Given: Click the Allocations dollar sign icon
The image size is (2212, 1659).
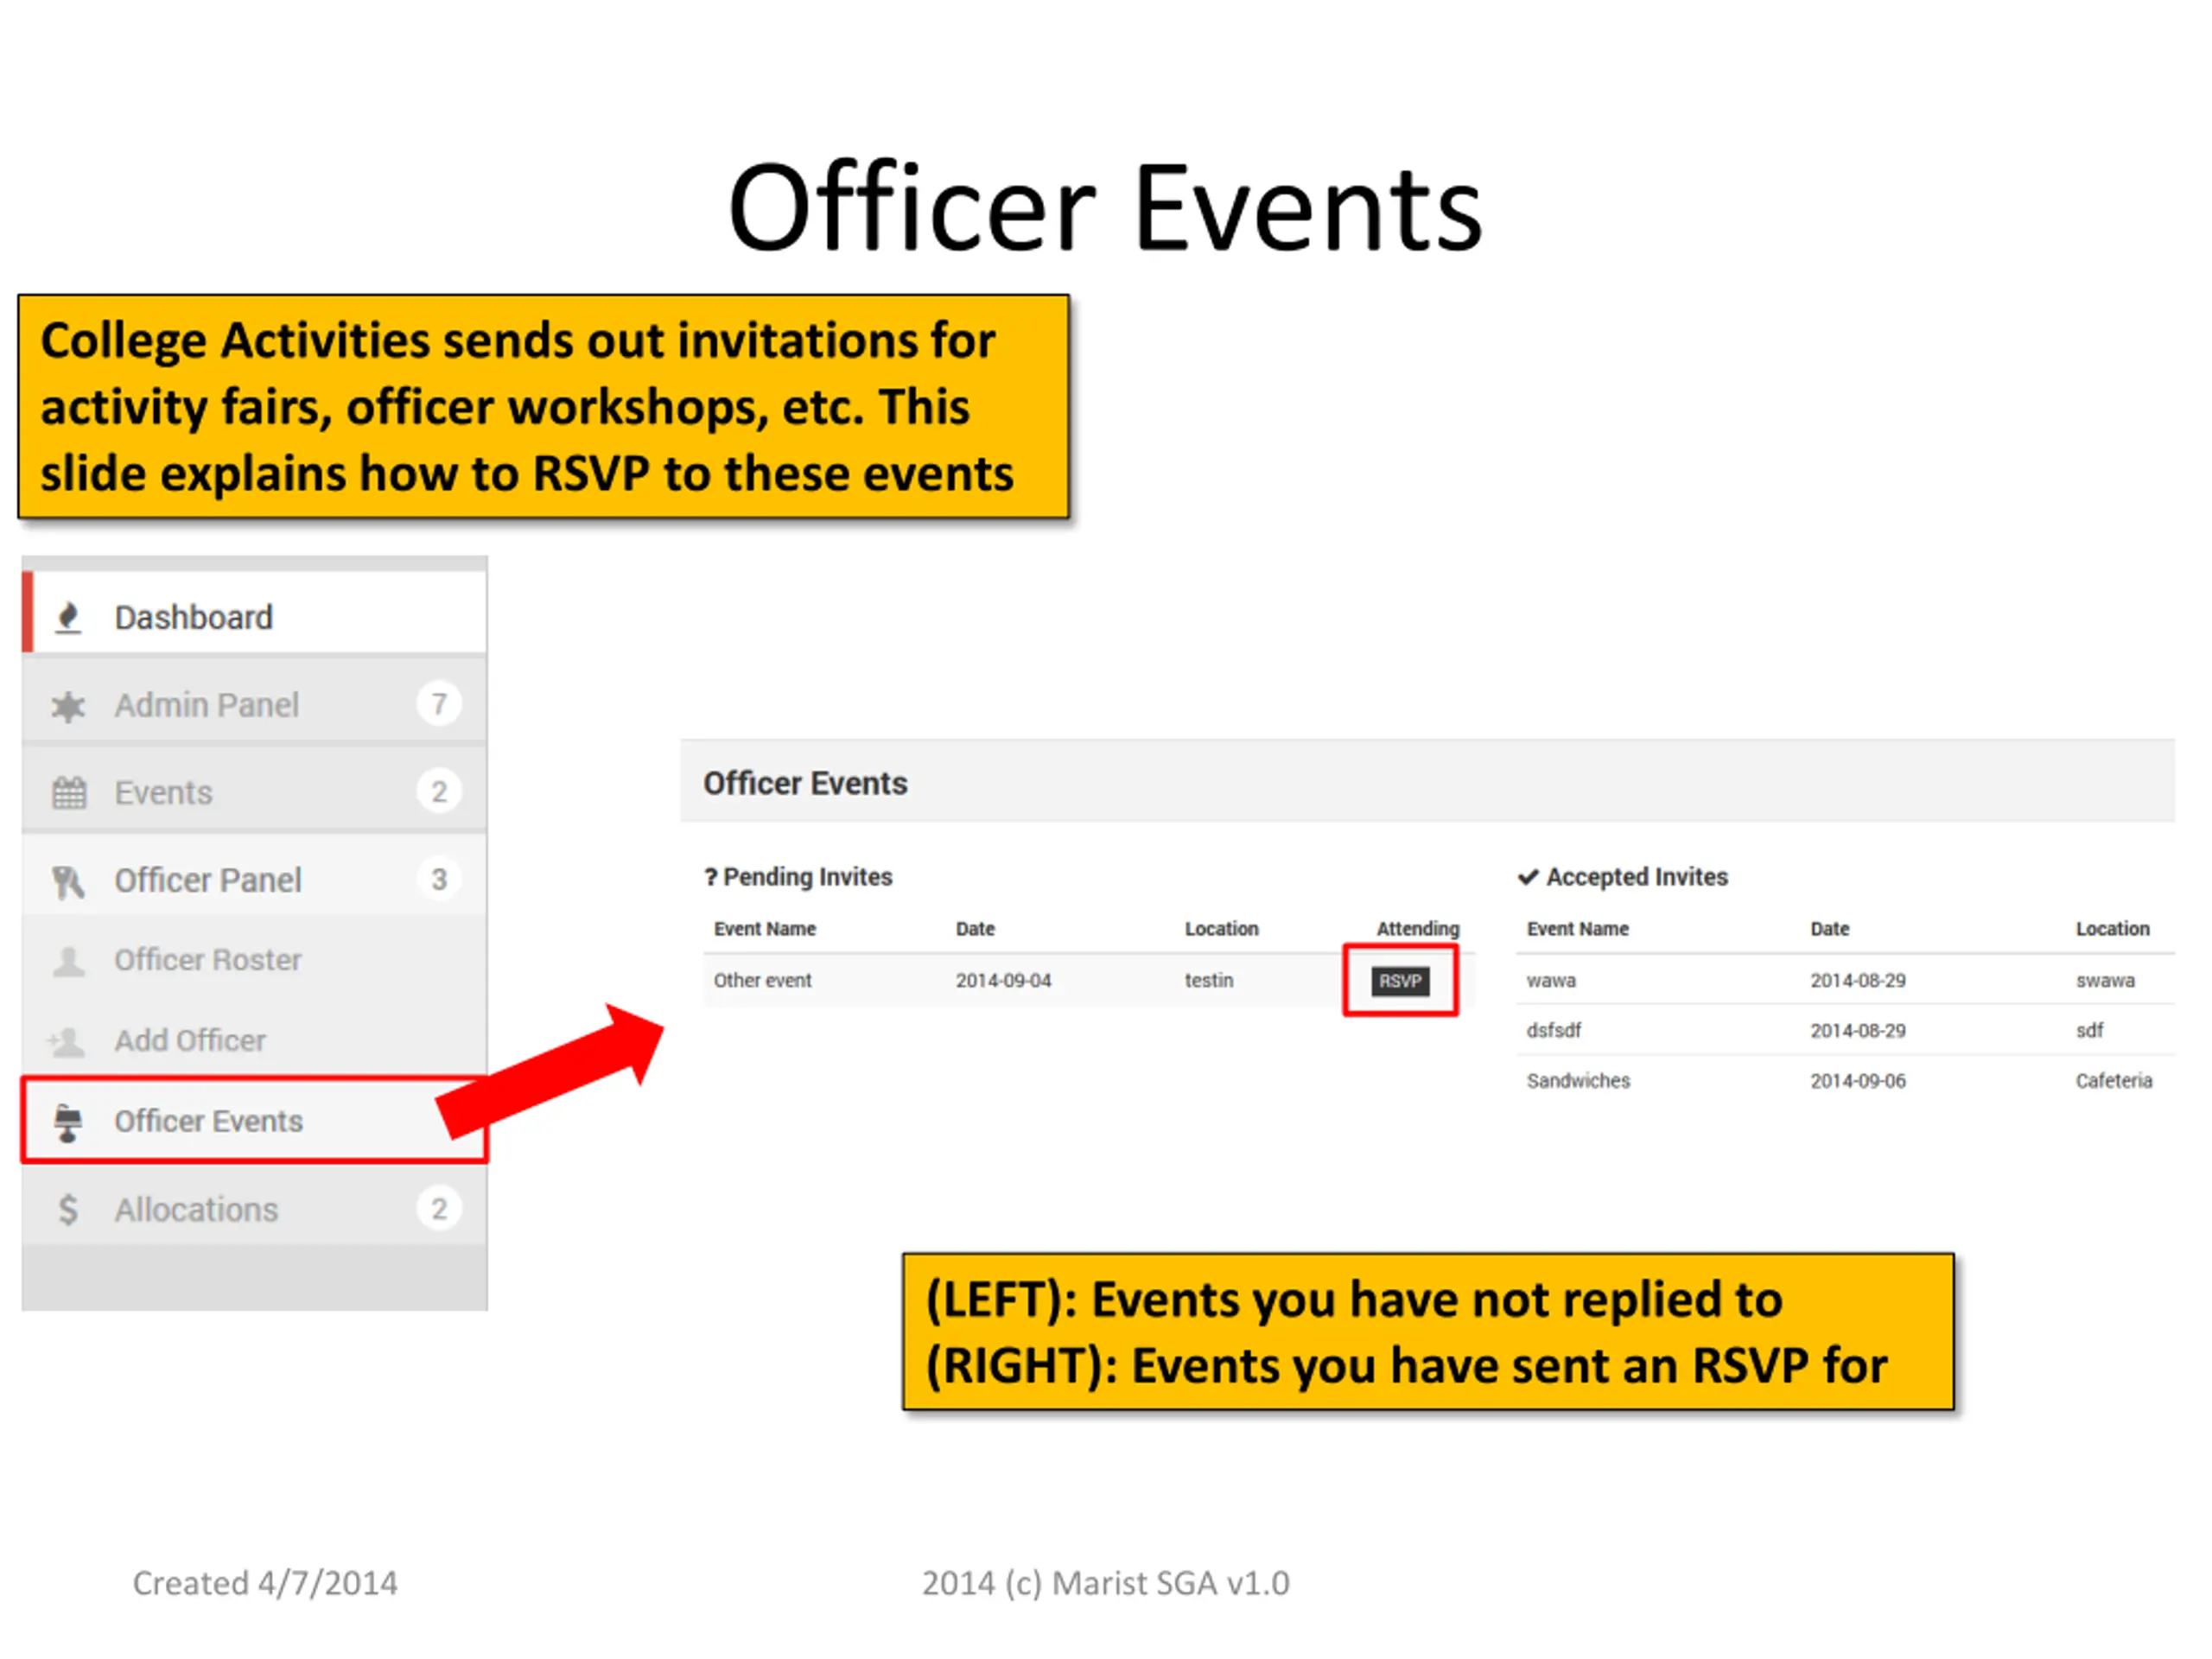Looking at the screenshot, I should click(x=68, y=1210).
